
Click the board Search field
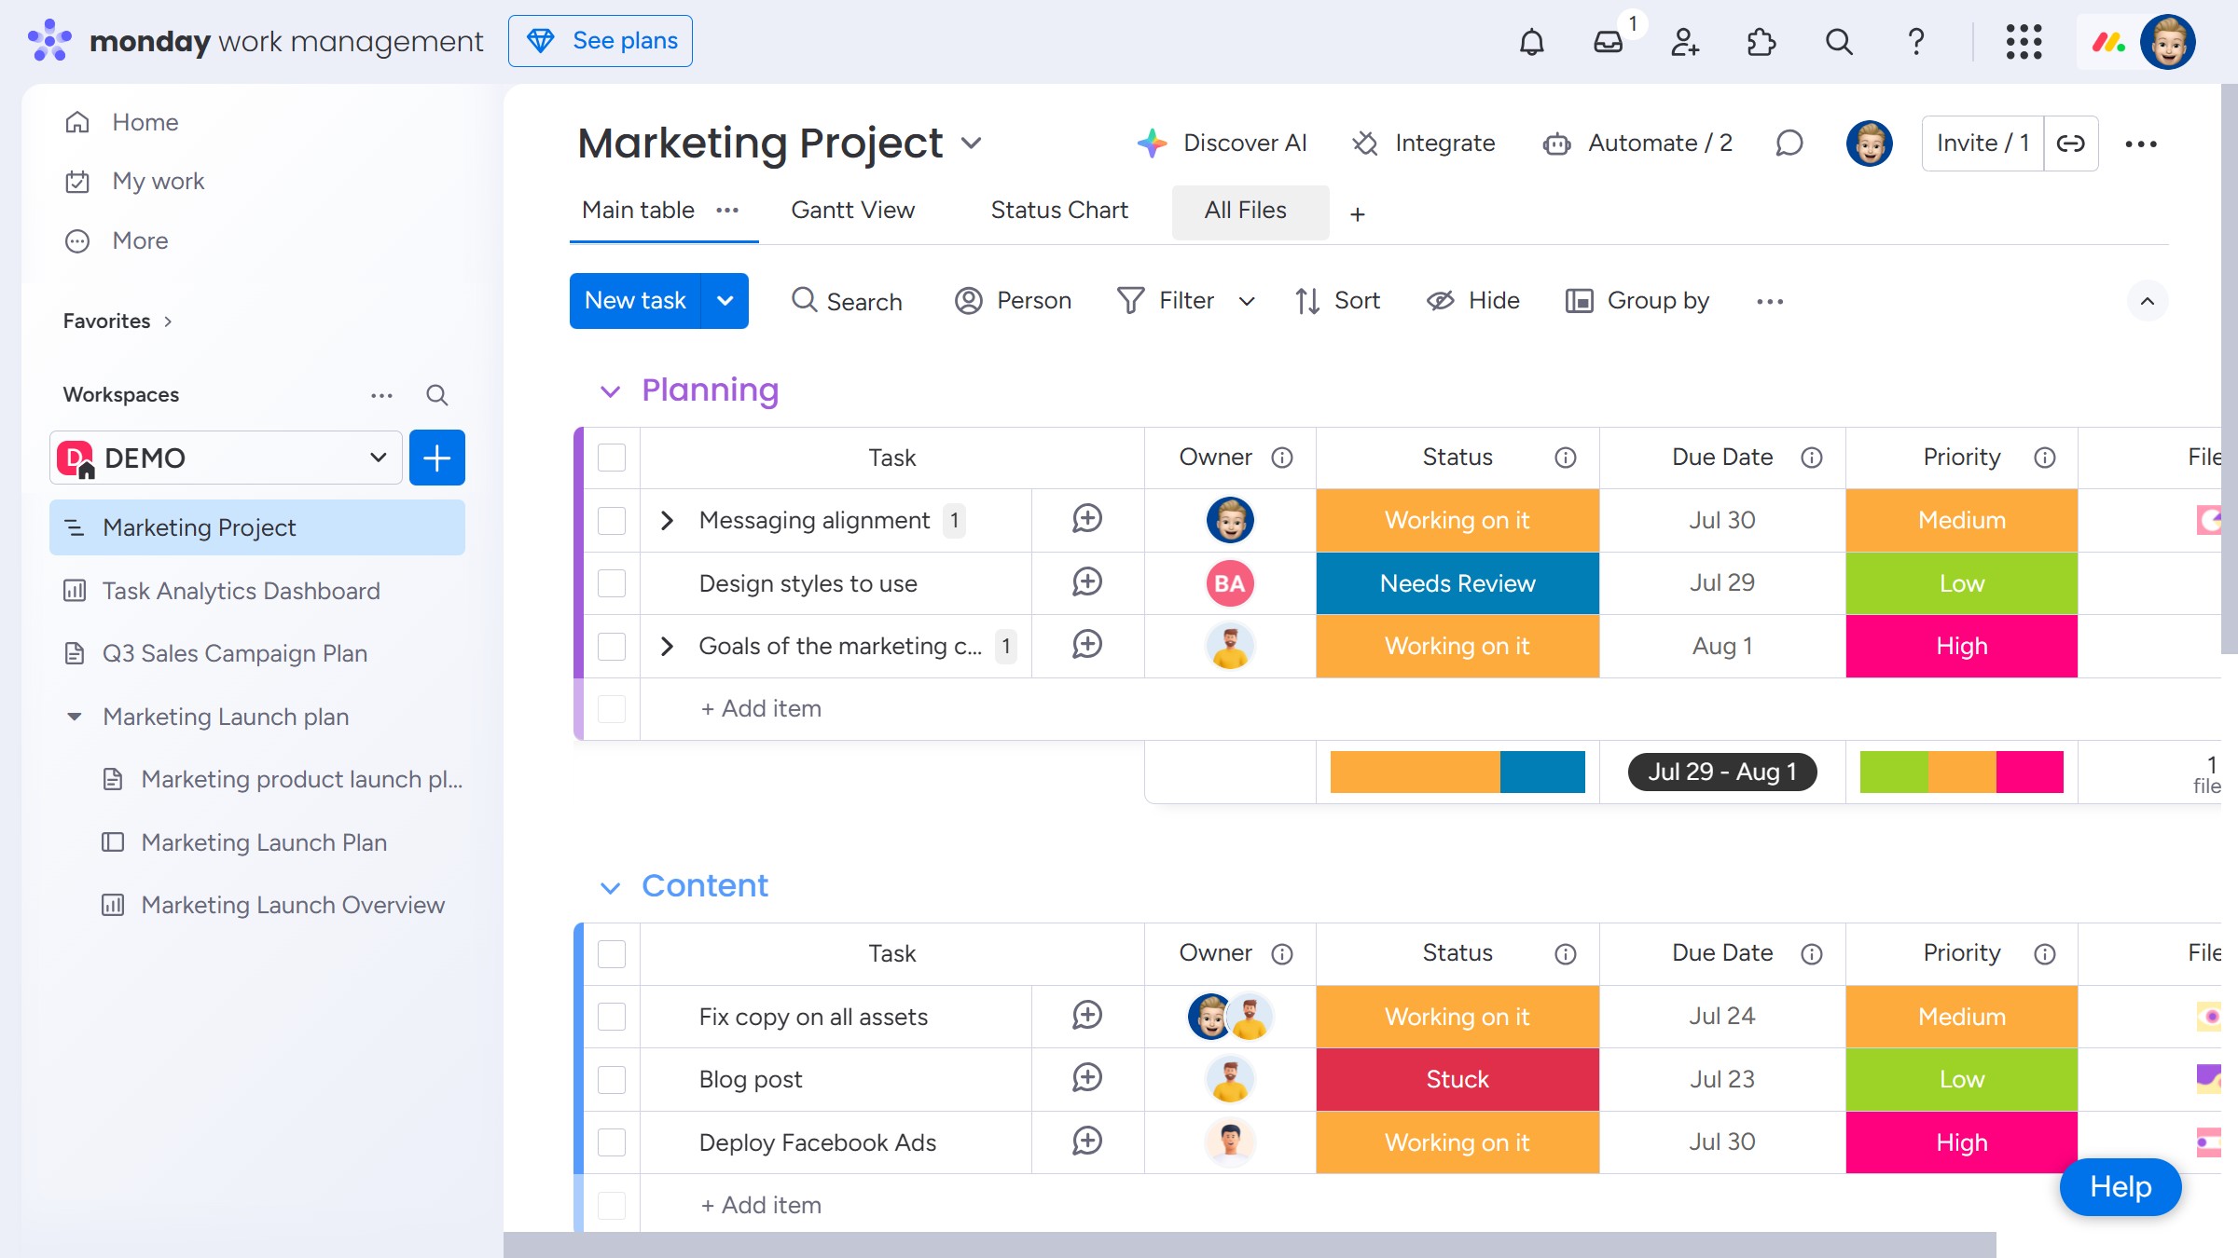tap(847, 301)
